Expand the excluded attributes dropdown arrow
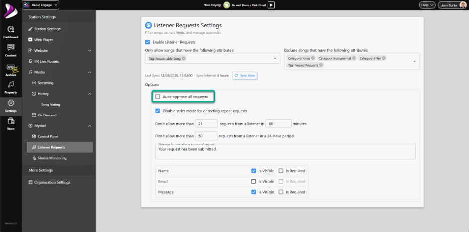469x232 pixels. tap(415, 62)
